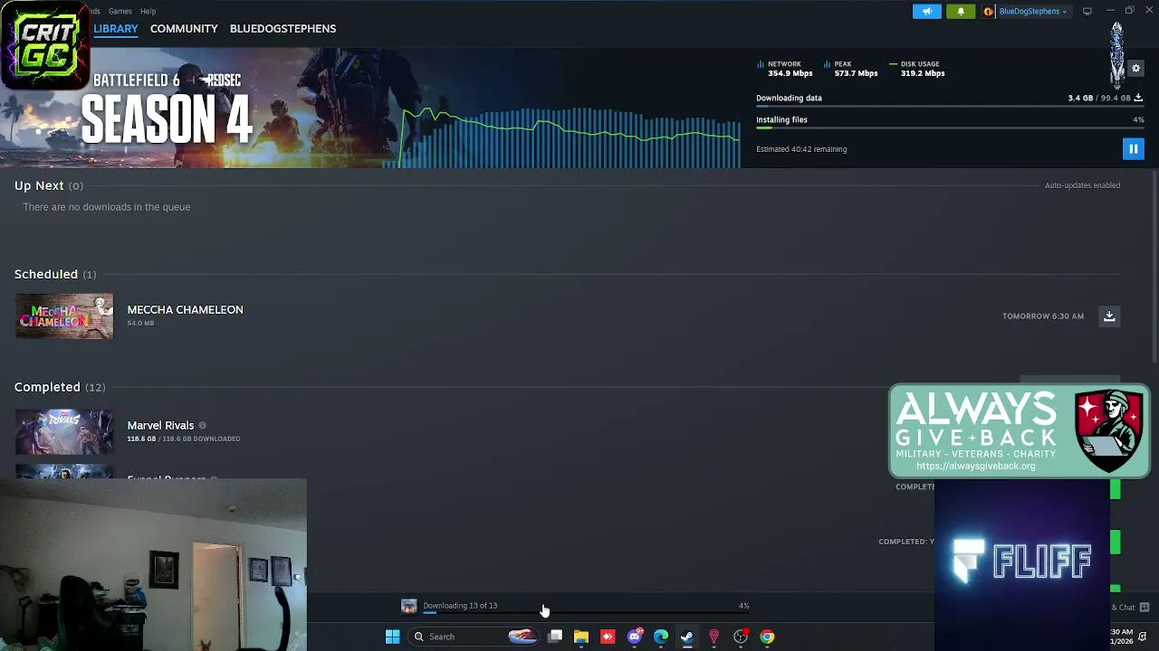Open the Windows Start menu
Image resolution: width=1159 pixels, height=651 pixels.
point(393,637)
